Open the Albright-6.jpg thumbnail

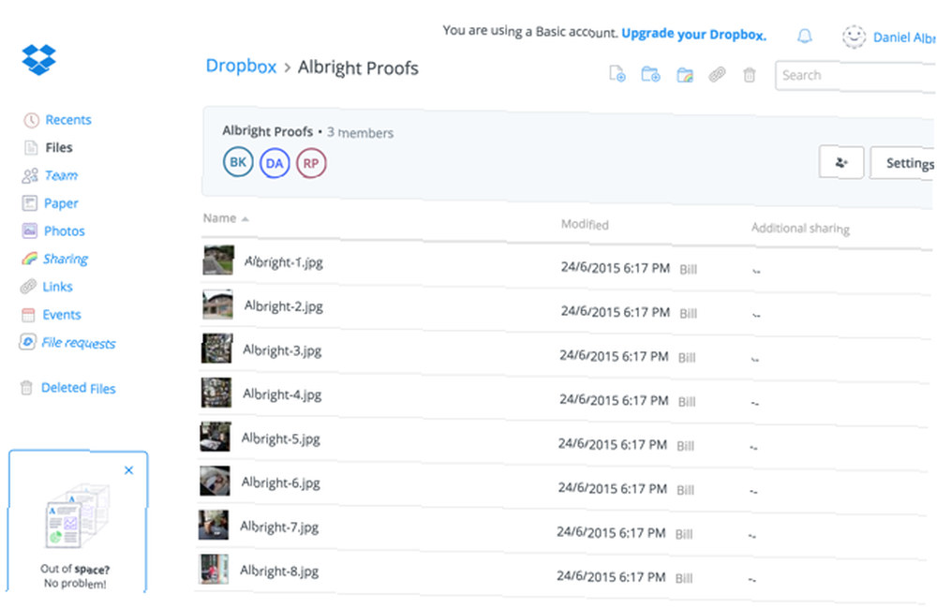coord(215,481)
